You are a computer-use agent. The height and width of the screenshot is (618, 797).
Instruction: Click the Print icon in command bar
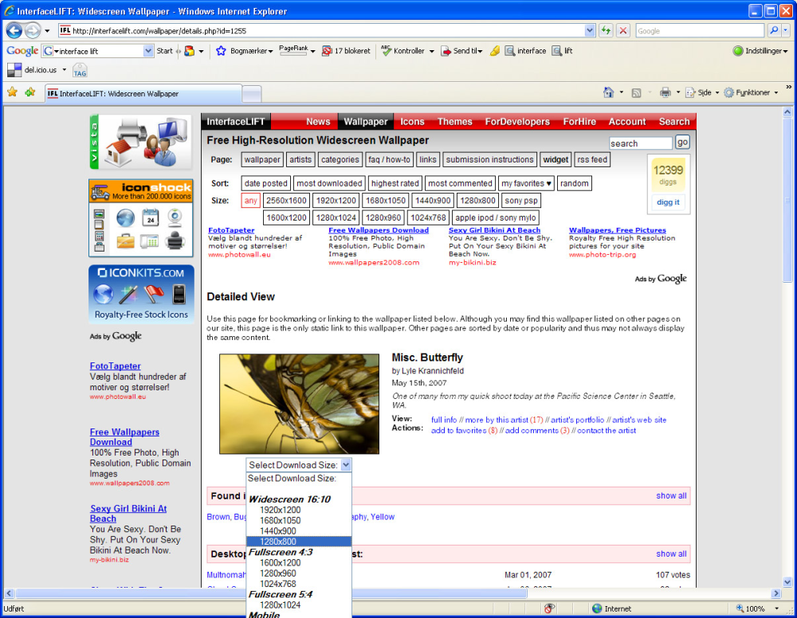coord(665,92)
